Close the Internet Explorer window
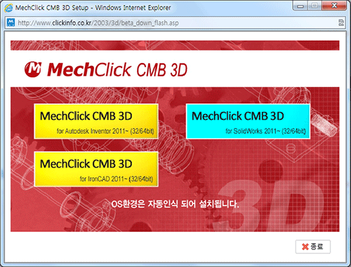This screenshot has width=351, height=267. coord(334,6)
